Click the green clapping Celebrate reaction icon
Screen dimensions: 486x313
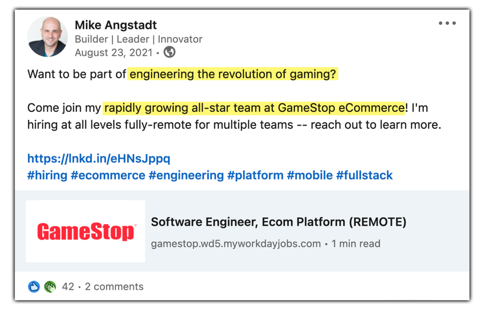[x=49, y=286]
